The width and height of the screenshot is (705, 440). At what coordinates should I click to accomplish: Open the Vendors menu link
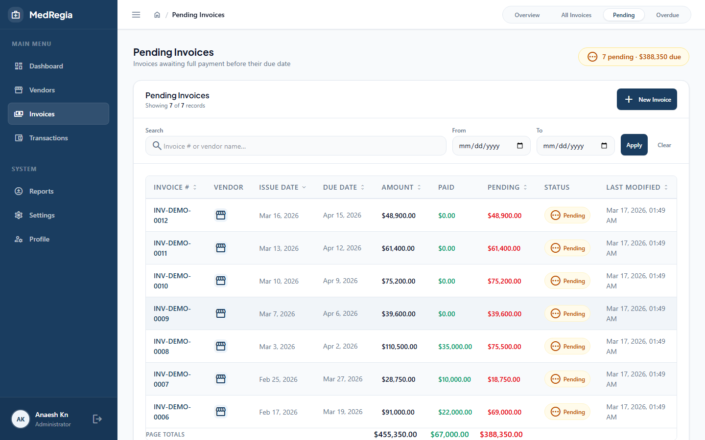(58, 90)
